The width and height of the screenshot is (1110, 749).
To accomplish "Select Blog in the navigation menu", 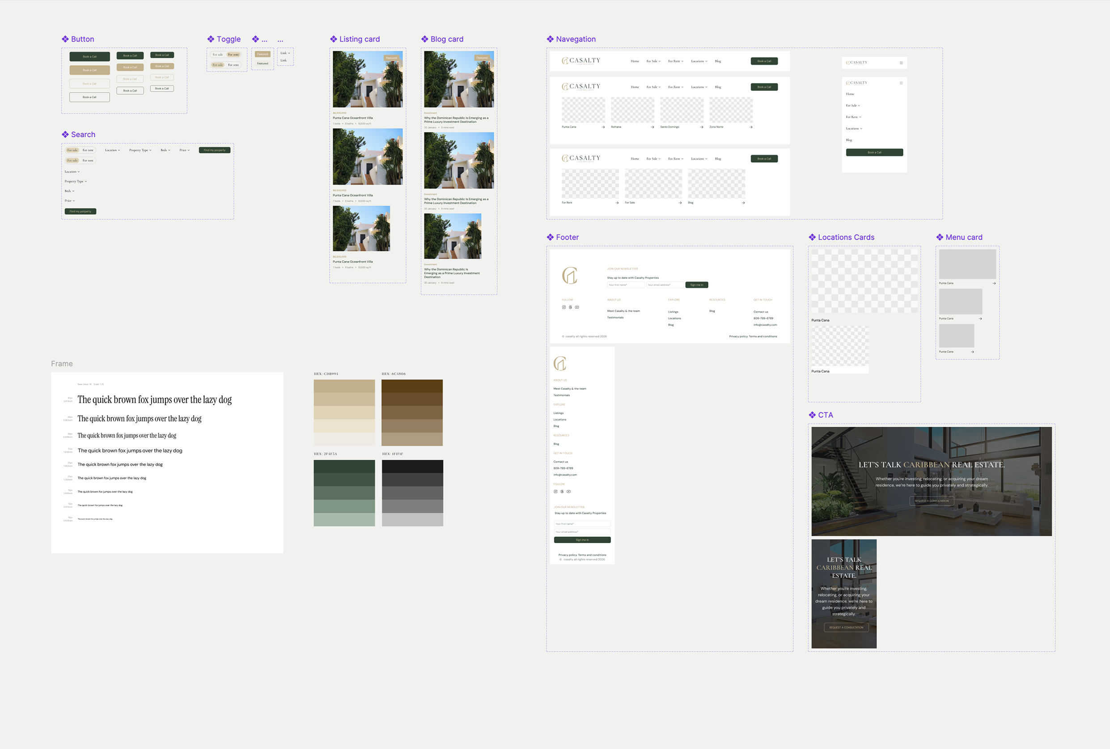I will click(718, 61).
